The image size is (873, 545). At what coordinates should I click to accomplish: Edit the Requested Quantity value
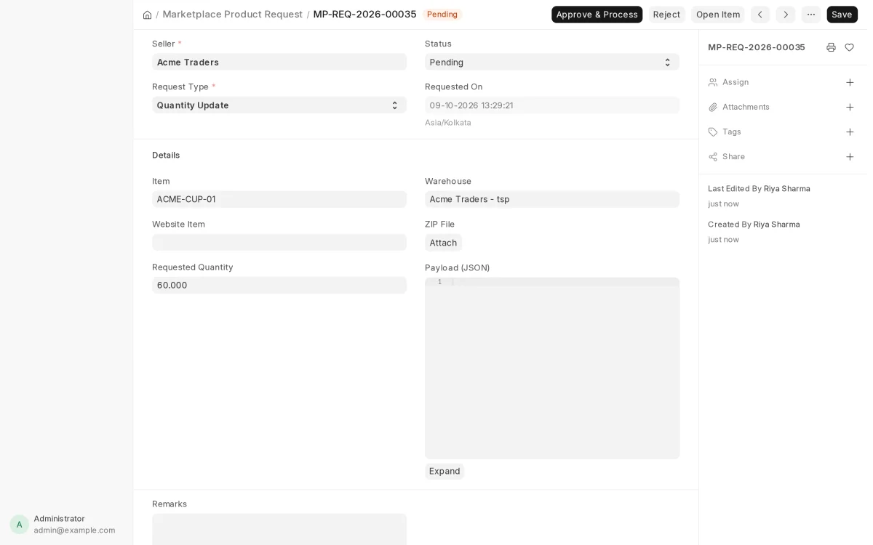[x=279, y=285]
